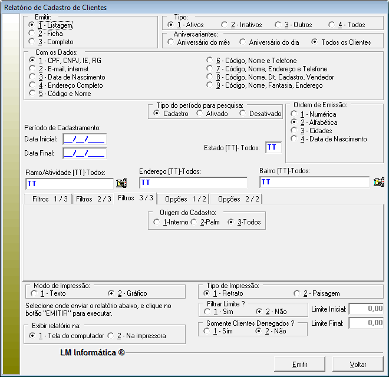389x377 pixels.
Task: Open lookup icon beside Bairro field
Action: coord(378,182)
